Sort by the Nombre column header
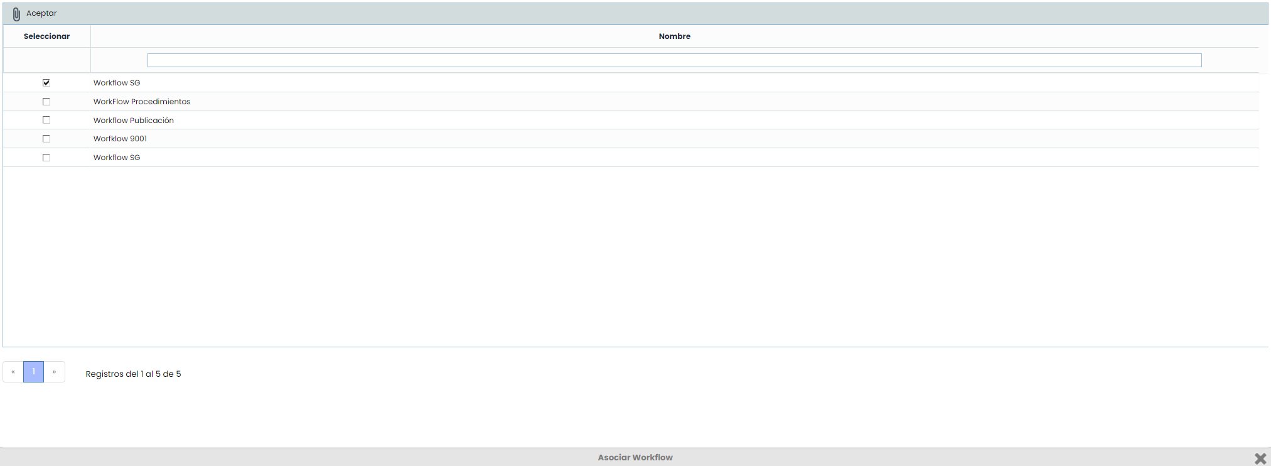 click(x=674, y=36)
